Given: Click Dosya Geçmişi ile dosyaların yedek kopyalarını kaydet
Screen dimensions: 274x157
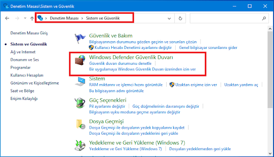Looking at the screenshot, I should (x=137, y=128).
